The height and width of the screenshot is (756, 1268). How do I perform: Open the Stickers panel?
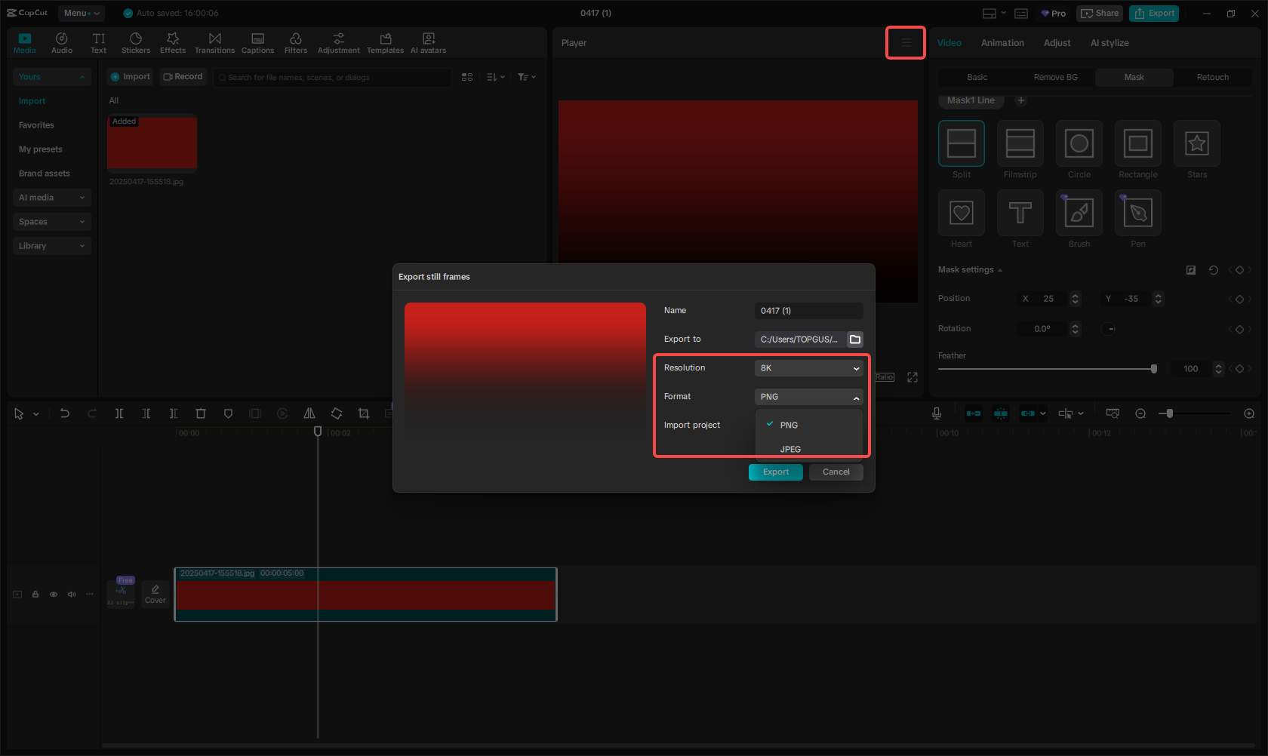[136, 42]
